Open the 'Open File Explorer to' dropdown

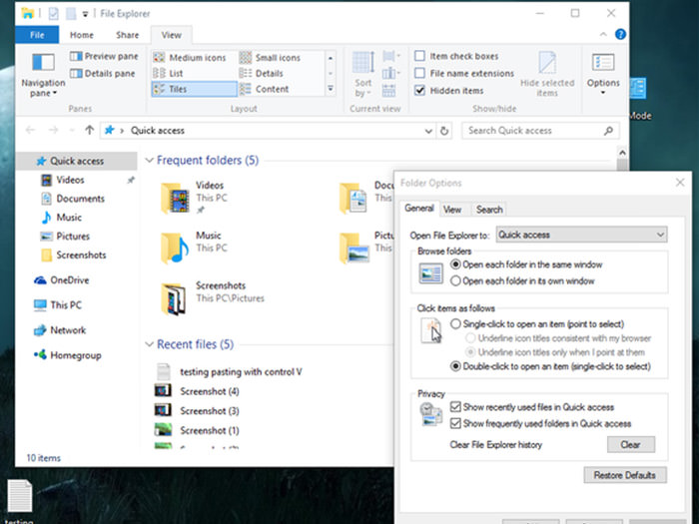[x=581, y=235]
